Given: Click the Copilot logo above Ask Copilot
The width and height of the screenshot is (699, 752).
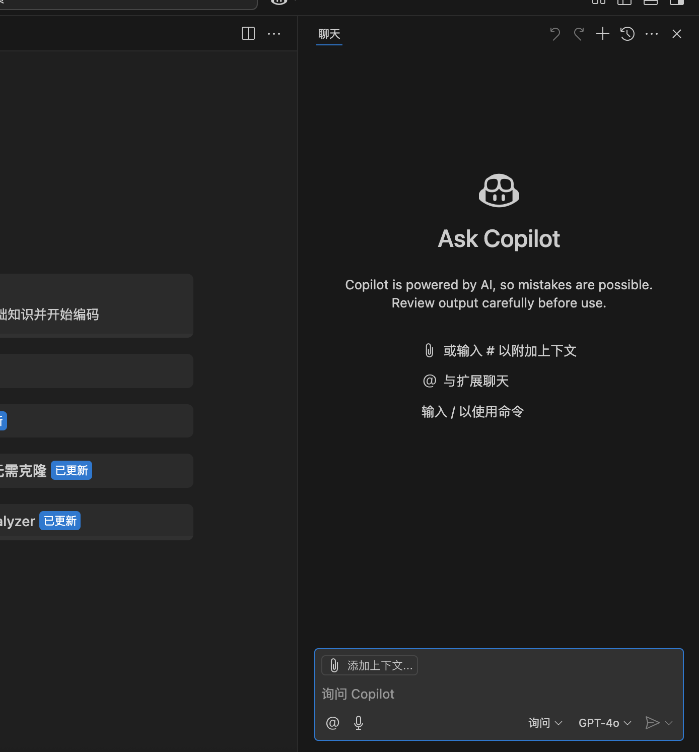Looking at the screenshot, I should 499,191.
